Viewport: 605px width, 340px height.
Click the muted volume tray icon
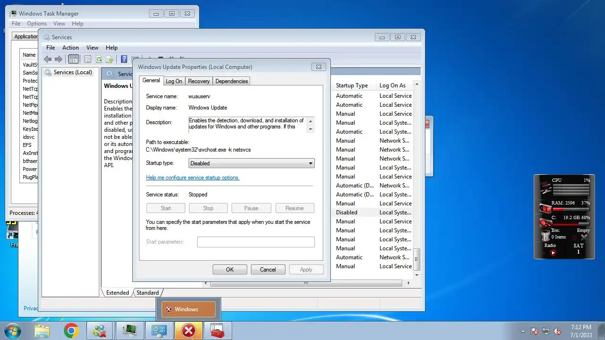pos(557,331)
